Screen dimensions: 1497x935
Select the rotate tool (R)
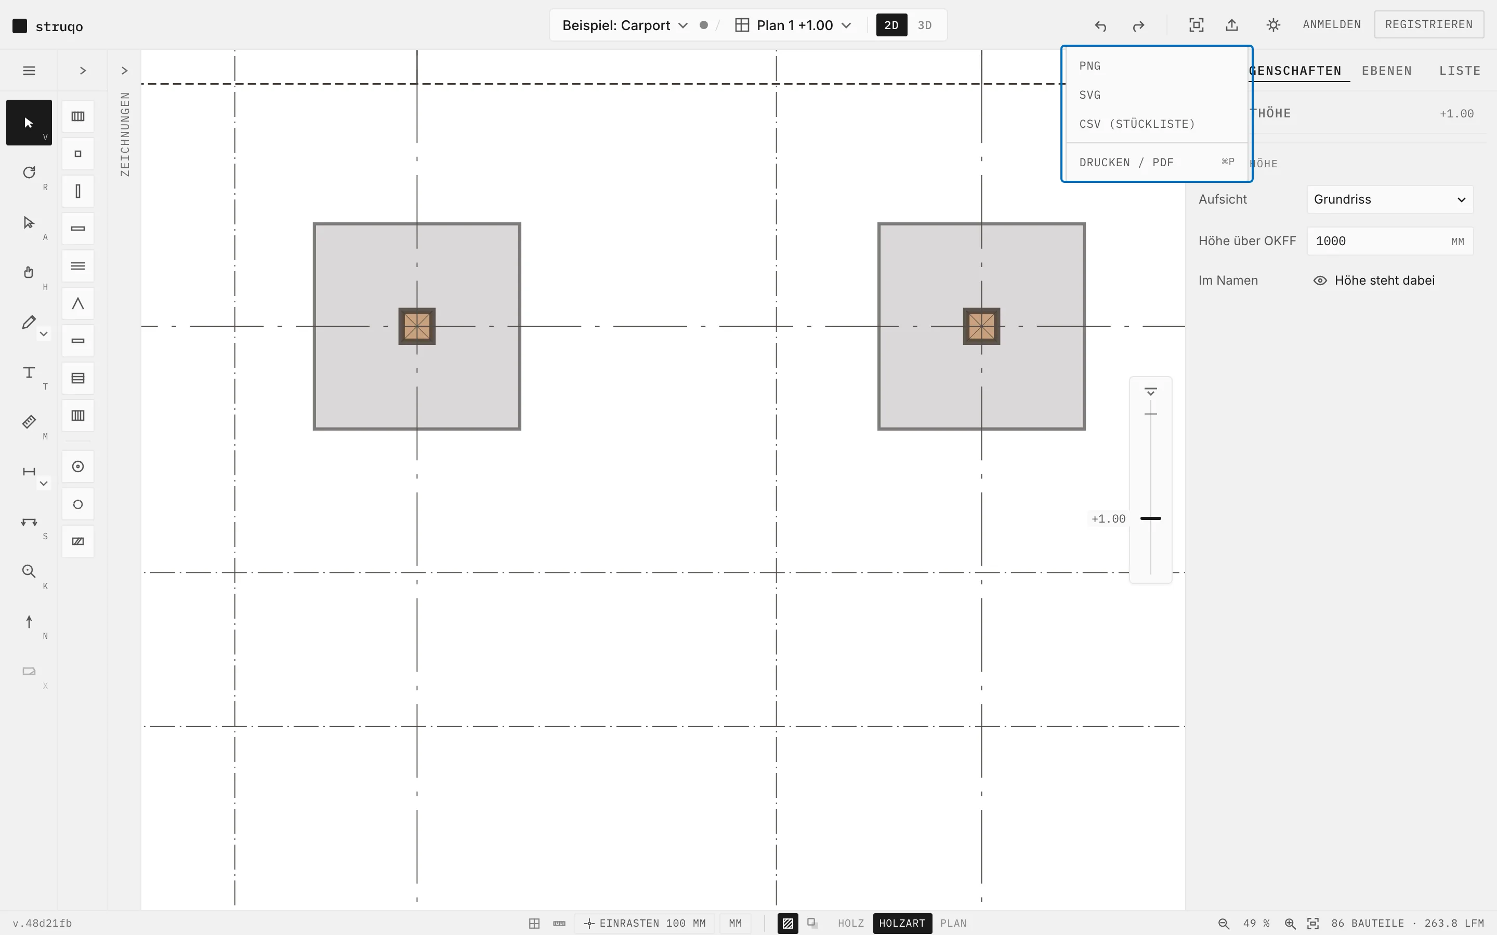[29, 172]
